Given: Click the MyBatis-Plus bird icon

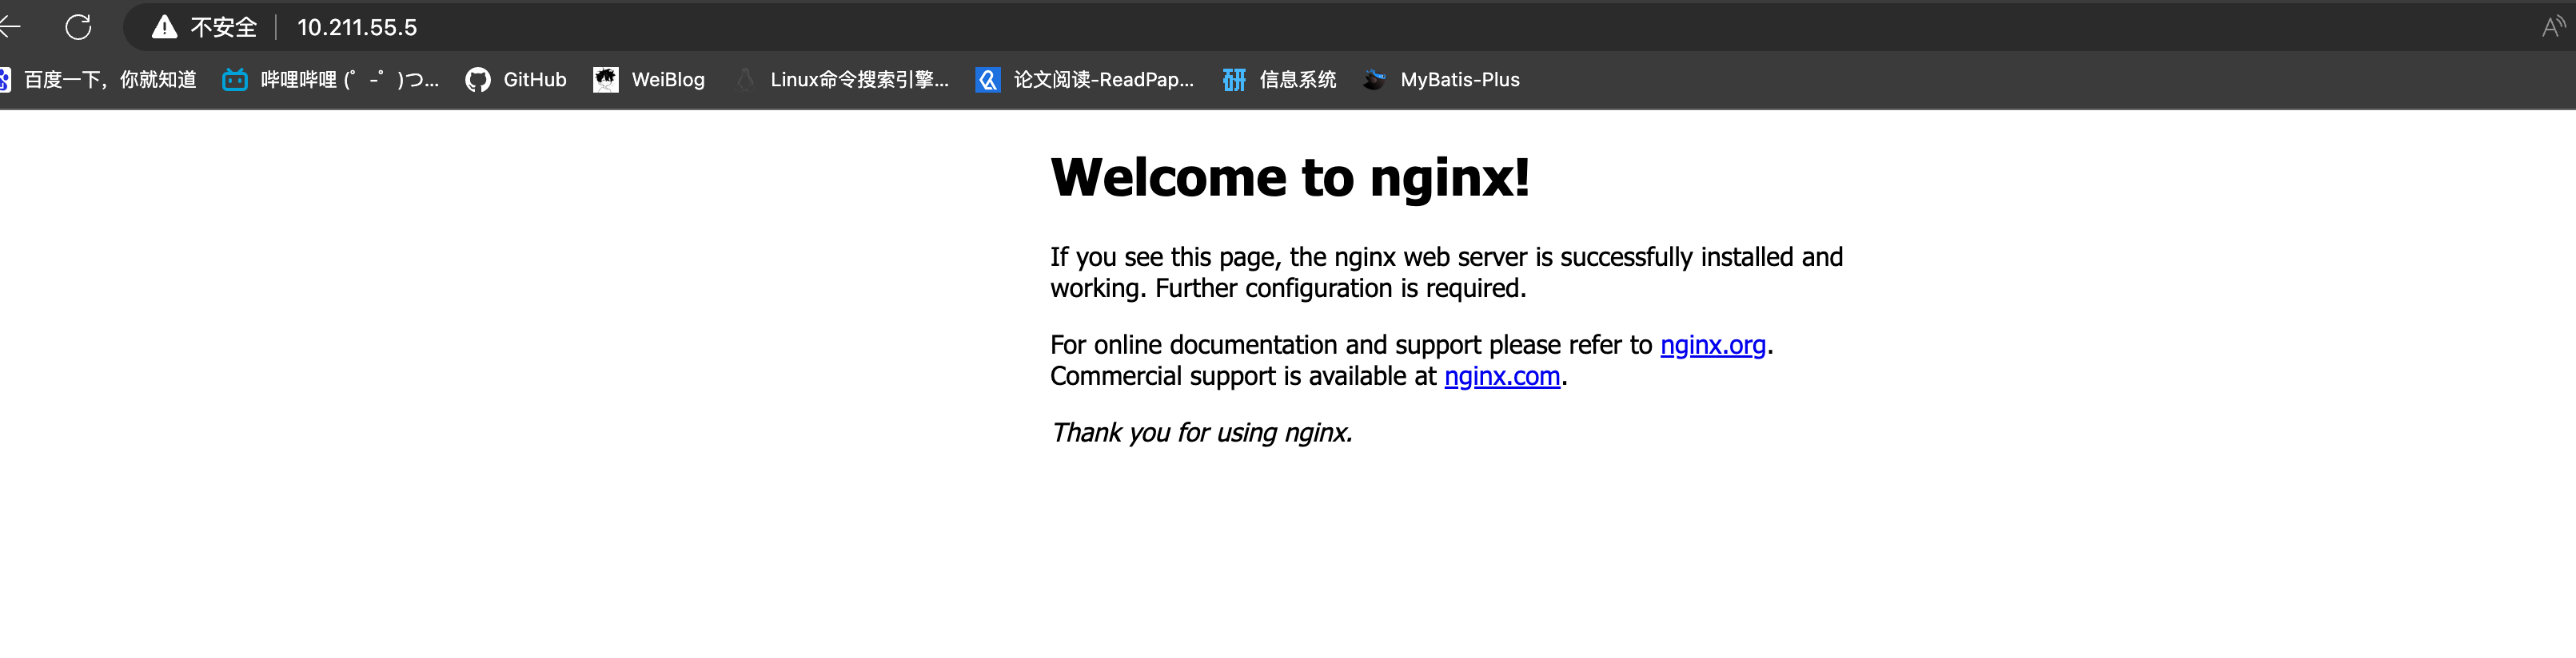Looking at the screenshot, I should (1374, 80).
